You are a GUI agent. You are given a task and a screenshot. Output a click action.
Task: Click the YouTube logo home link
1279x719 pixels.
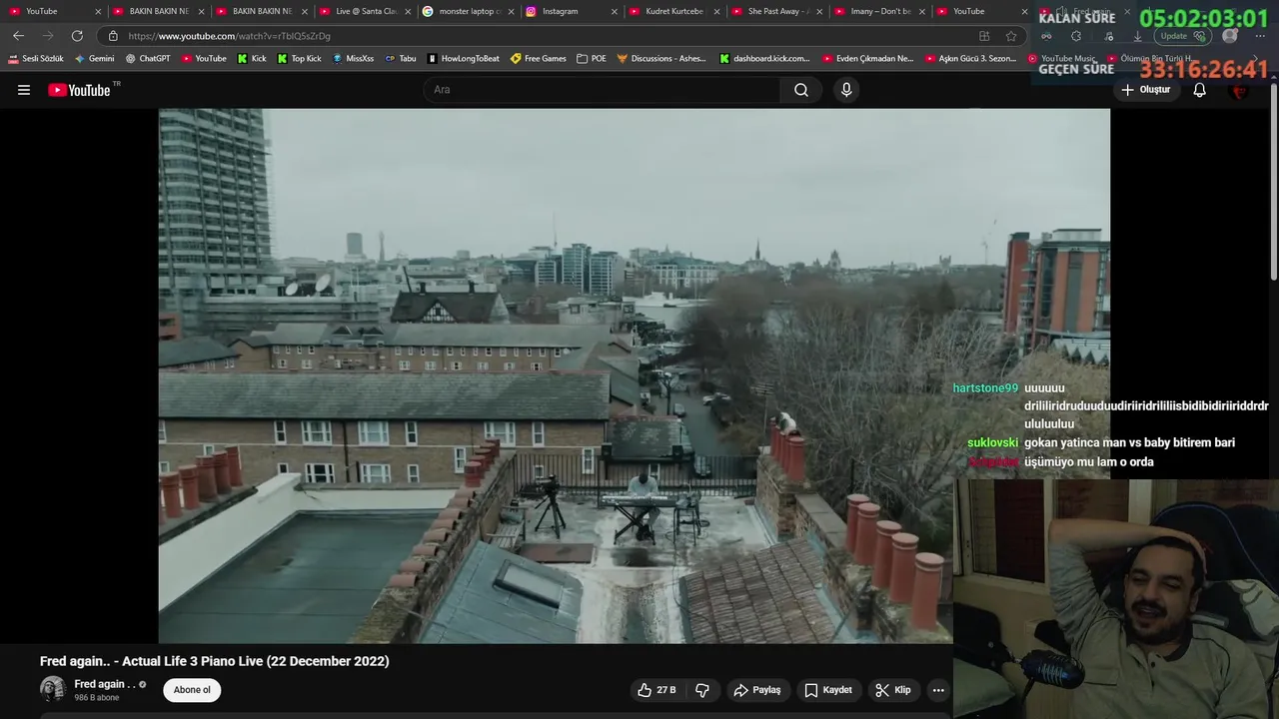coord(79,90)
